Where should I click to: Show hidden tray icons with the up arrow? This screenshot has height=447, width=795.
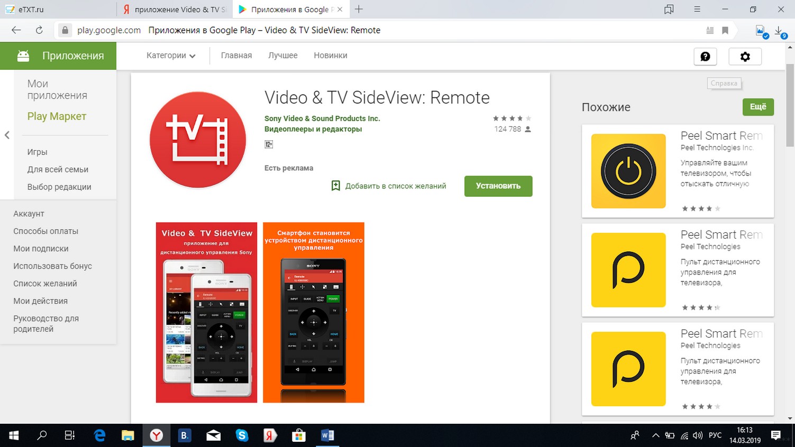pos(656,435)
